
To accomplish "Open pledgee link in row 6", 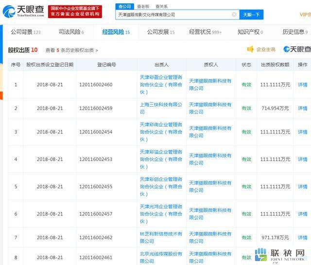I will pos(210,214).
